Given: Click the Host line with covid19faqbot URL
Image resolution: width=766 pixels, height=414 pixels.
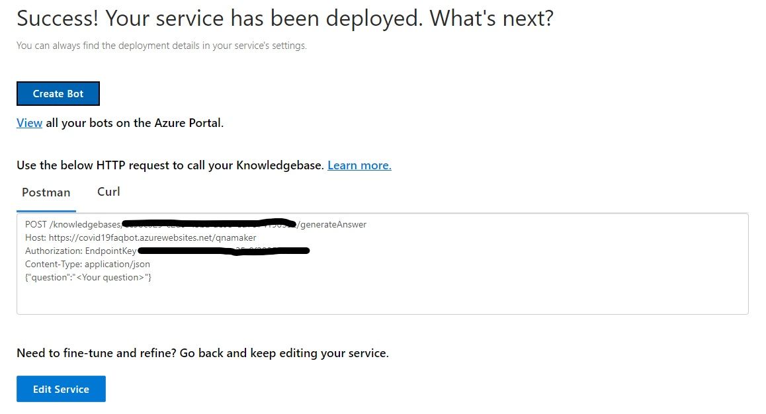Looking at the screenshot, I should click(x=142, y=237).
